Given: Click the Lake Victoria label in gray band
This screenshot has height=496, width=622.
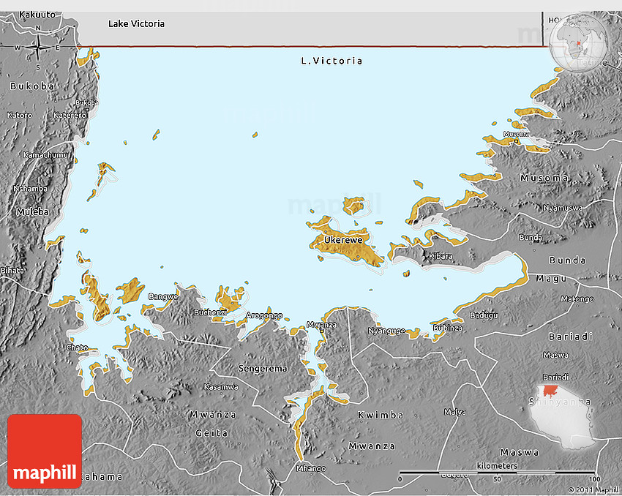Looking at the screenshot, I should pos(136,23).
